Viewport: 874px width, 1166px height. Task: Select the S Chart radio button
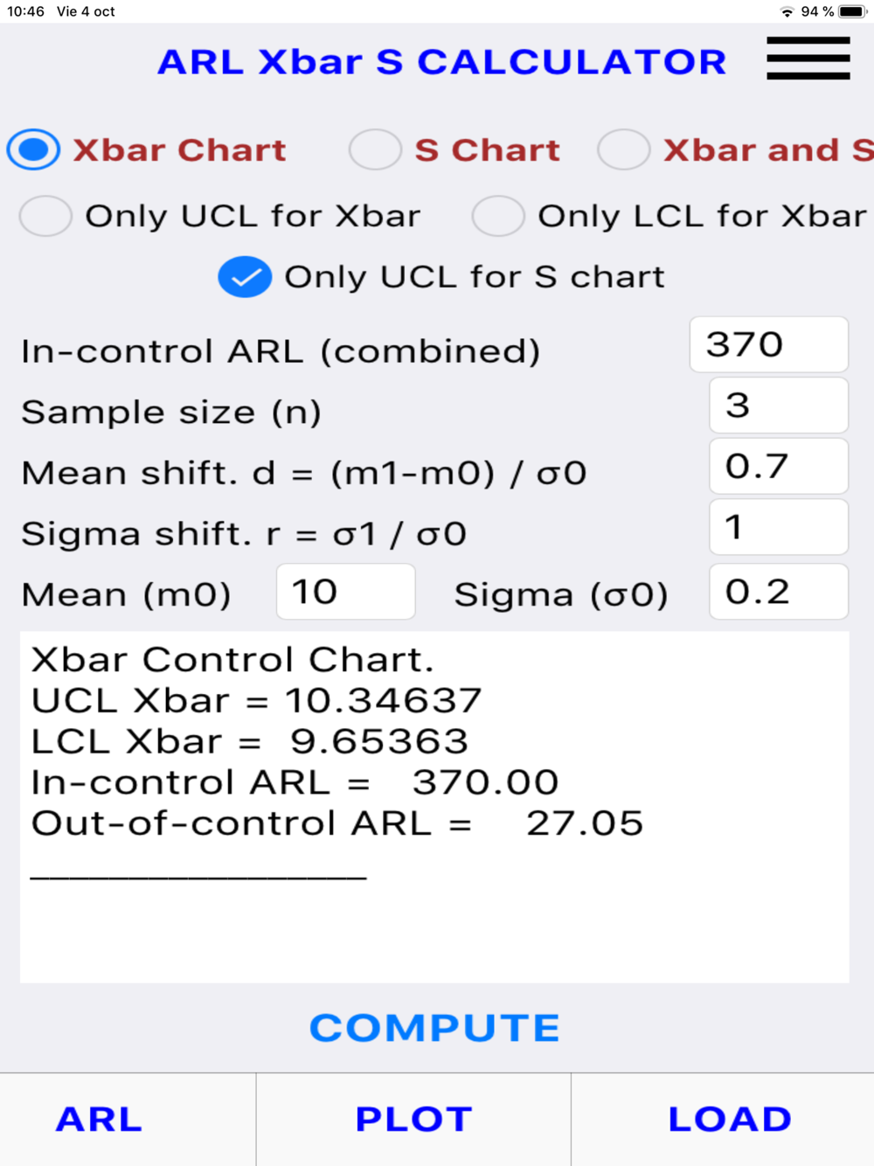(x=375, y=149)
